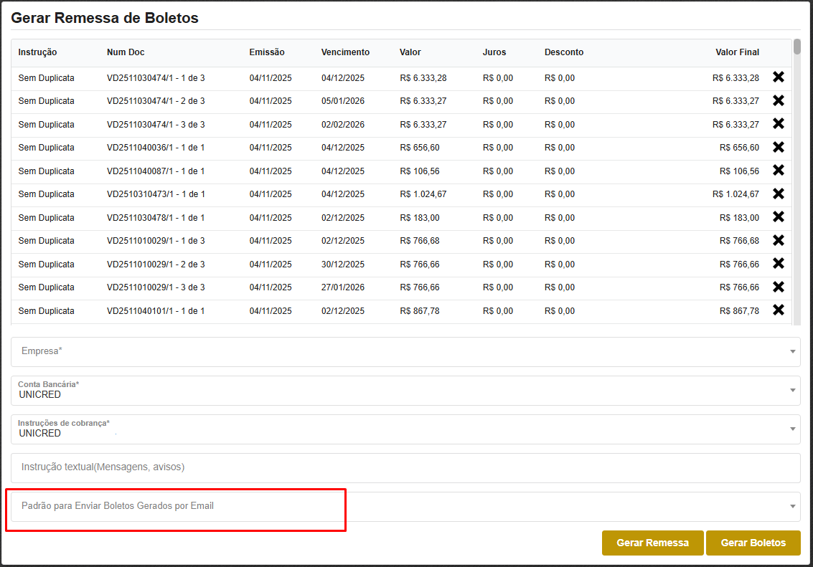Viewport: 813px width, 567px height.
Task: Focus the Instrução textual input field
Action: (x=405, y=467)
